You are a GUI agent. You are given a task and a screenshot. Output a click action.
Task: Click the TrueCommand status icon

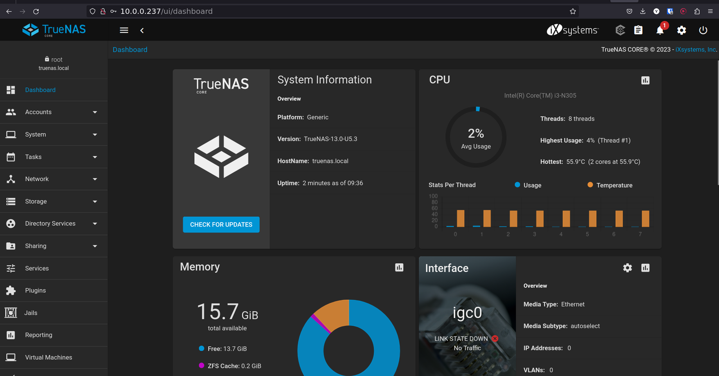click(x=620, y=30)
